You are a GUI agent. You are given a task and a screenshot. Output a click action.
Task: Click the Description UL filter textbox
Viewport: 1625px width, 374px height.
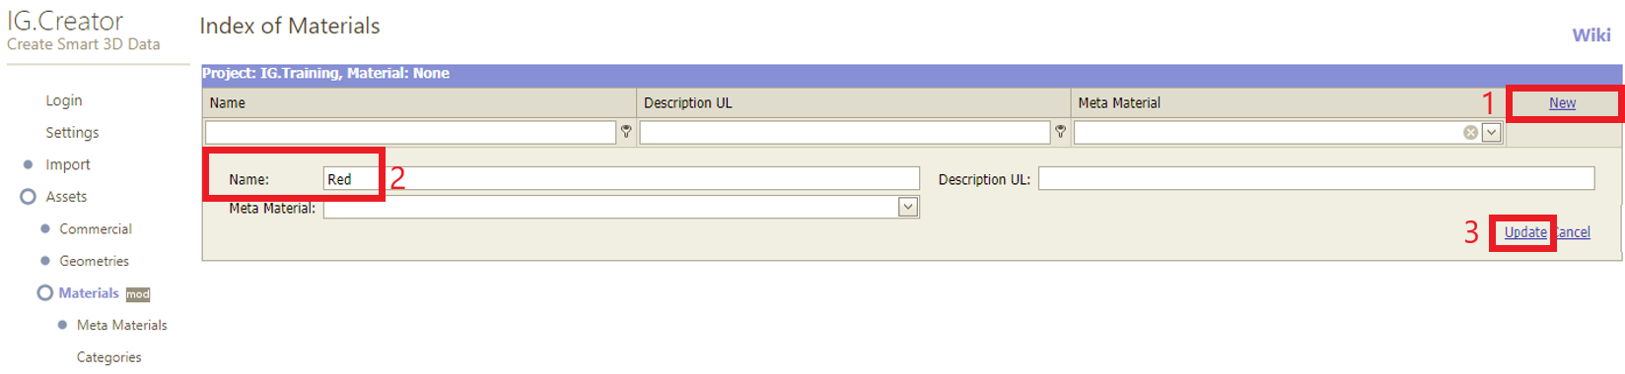(845, 133)
